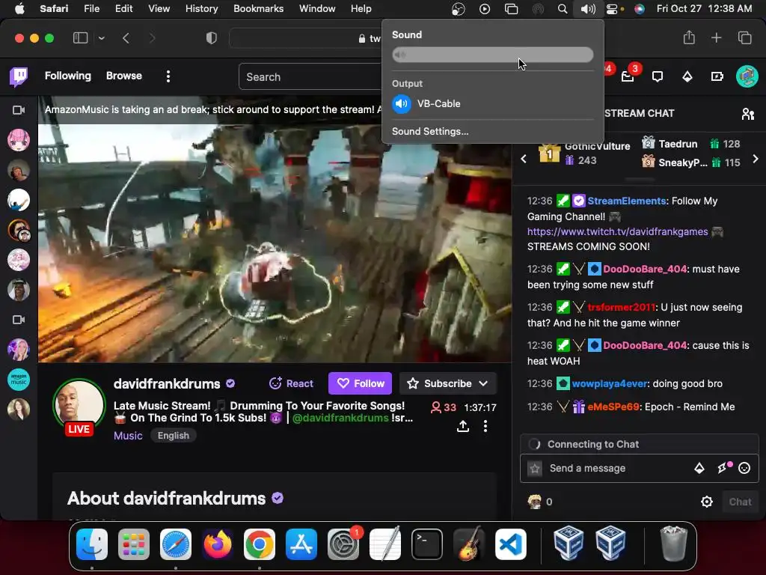Open Twitch inbox notifications icon

[x=628, y=76]
